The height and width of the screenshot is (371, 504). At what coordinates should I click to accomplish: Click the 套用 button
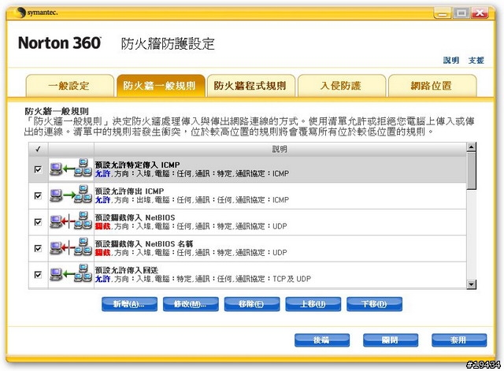coord(459,339)
